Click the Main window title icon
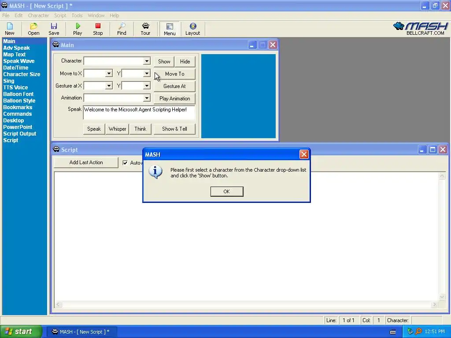This screenshot has width=451, height=338. 56,44
